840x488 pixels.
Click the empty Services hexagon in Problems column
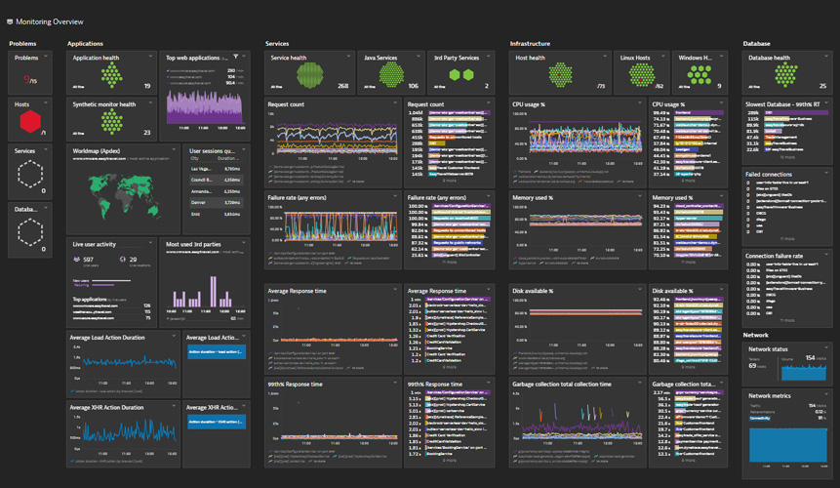30,174
